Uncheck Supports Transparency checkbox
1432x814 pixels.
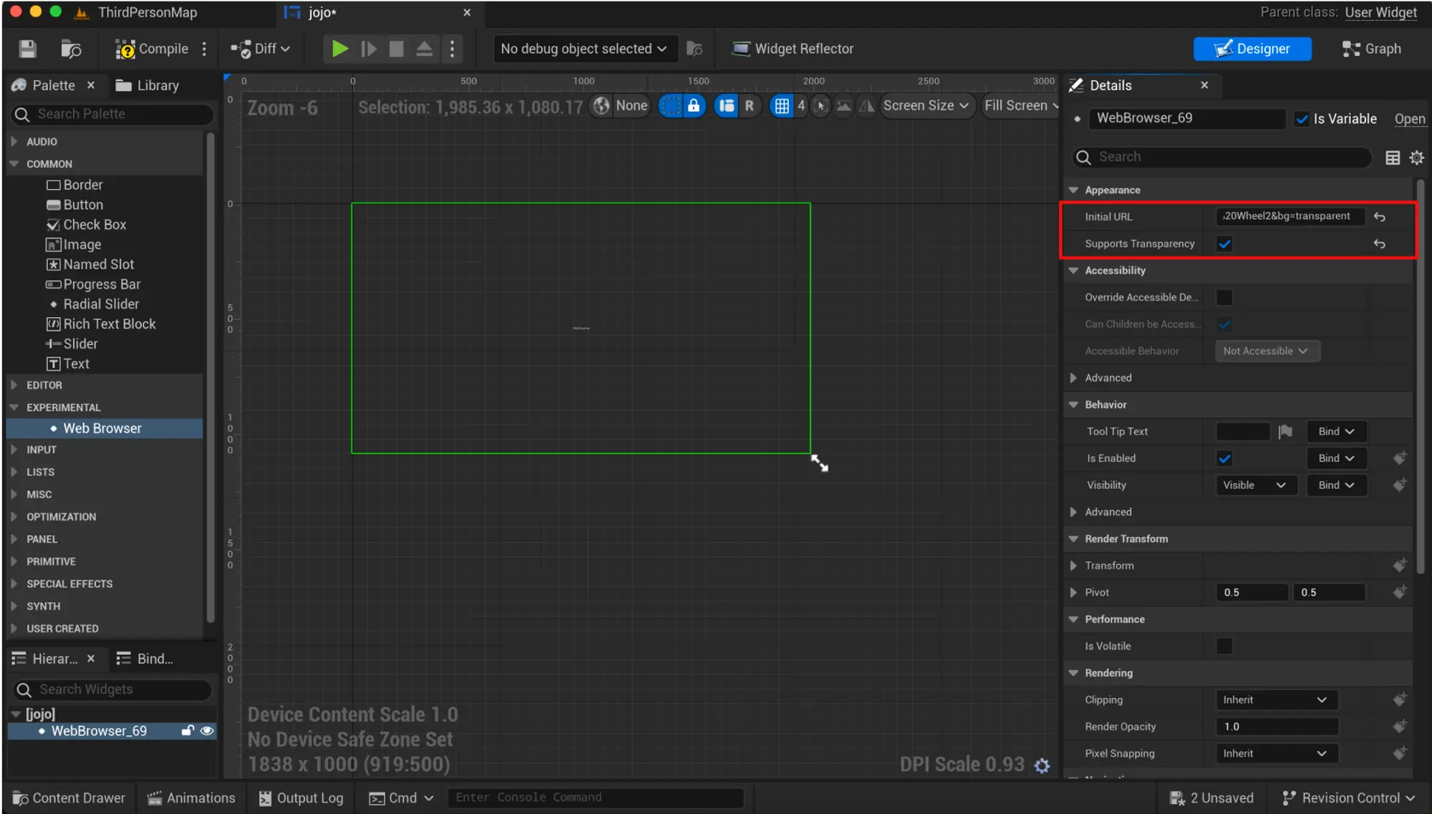tap(1224, 244)
